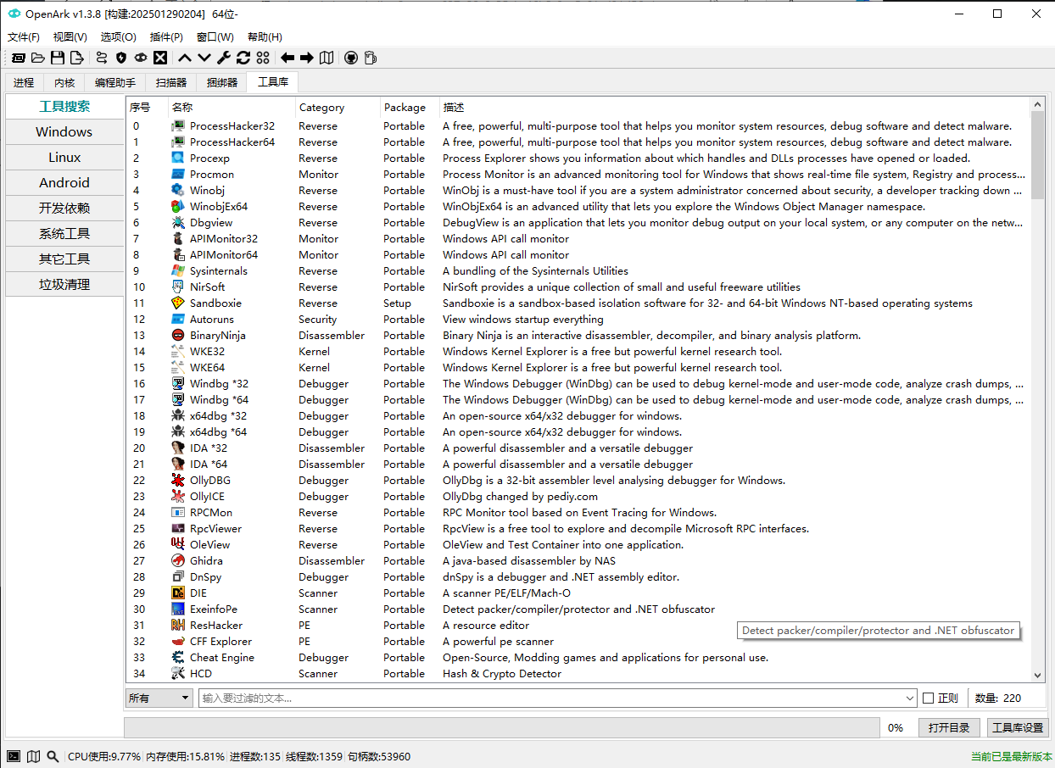This screenshot has width=1055, height=768.
Task: Select the 开发依赖 sidebar category
Action: click(64, 208)
